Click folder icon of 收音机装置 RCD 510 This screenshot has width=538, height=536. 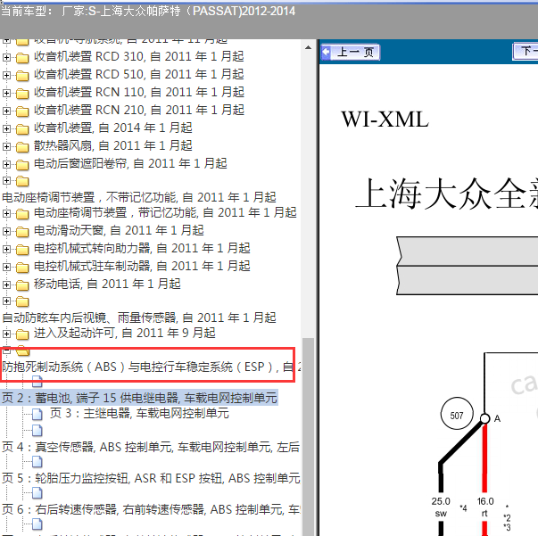coord(22,76)
